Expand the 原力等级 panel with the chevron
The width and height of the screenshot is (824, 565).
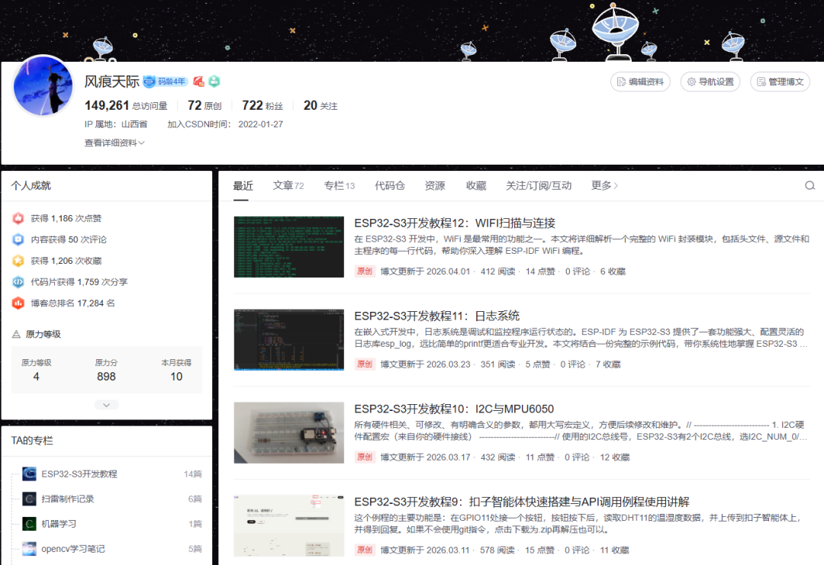(x=107, y=405)
